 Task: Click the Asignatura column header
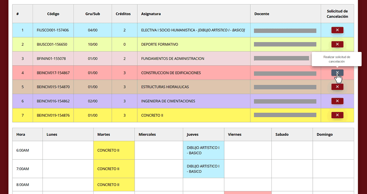[x=151, y=14]
